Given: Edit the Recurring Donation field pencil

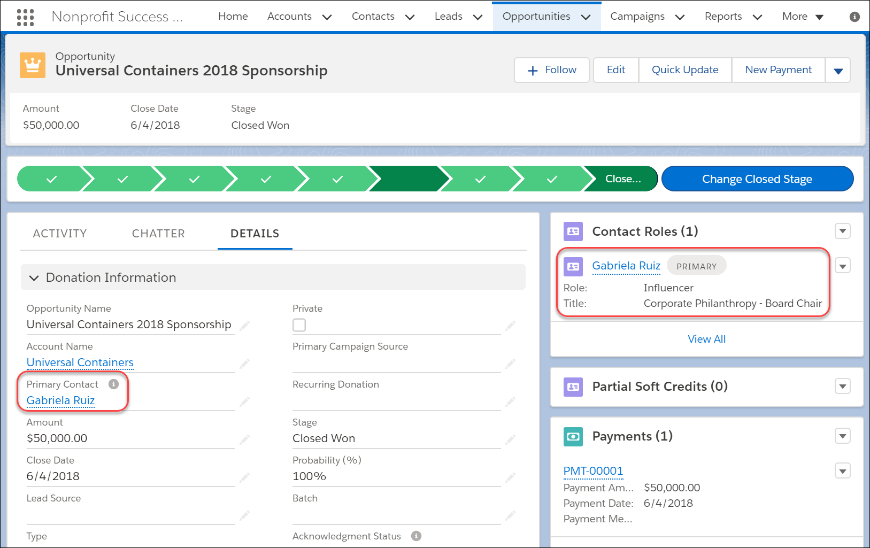Looking at the screenshot, I should pyautogui.click(x=511, y=402).
